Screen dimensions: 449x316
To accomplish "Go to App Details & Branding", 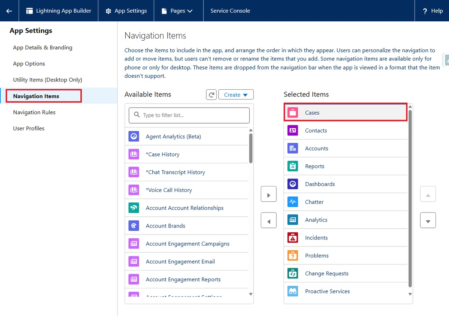I will (x=43, y=47).
